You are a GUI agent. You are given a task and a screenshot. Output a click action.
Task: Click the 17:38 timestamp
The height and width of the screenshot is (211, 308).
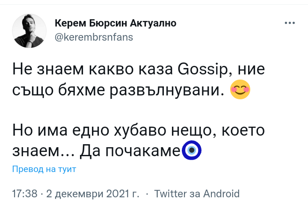click(25, 193)
